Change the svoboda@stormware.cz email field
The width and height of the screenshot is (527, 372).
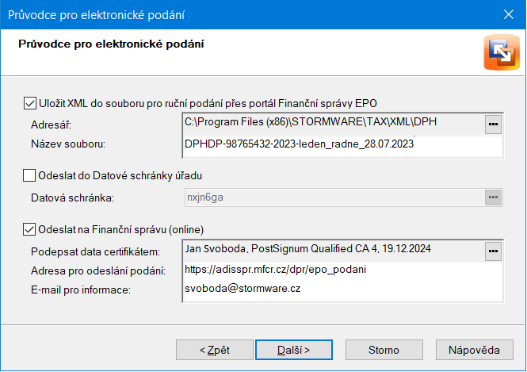coord(343,290)
